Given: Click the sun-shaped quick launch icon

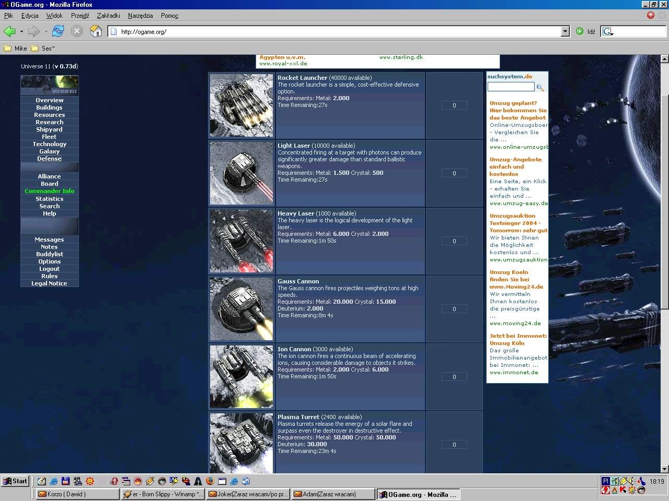Looking at the screenshot, I should point(90,481).
